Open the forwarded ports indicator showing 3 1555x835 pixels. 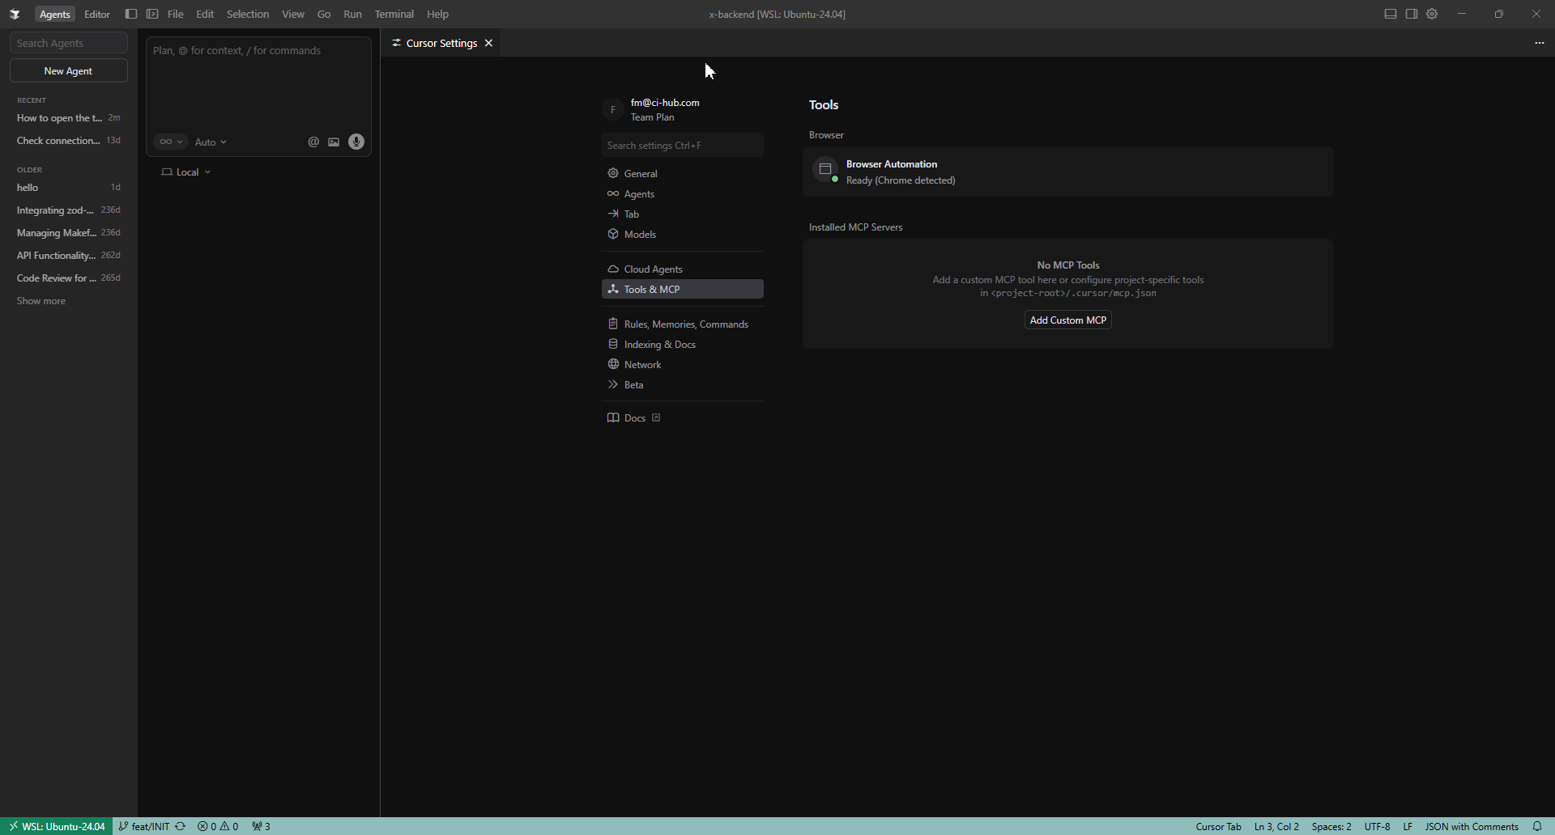[261, 826]
